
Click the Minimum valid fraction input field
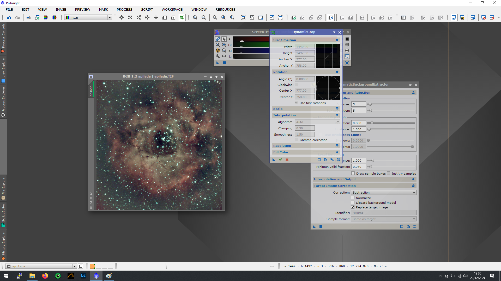tap(358, 167)
